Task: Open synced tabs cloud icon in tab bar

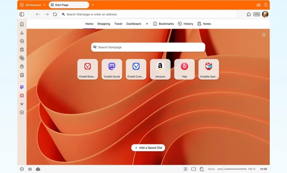Action: tap(258, 5)
